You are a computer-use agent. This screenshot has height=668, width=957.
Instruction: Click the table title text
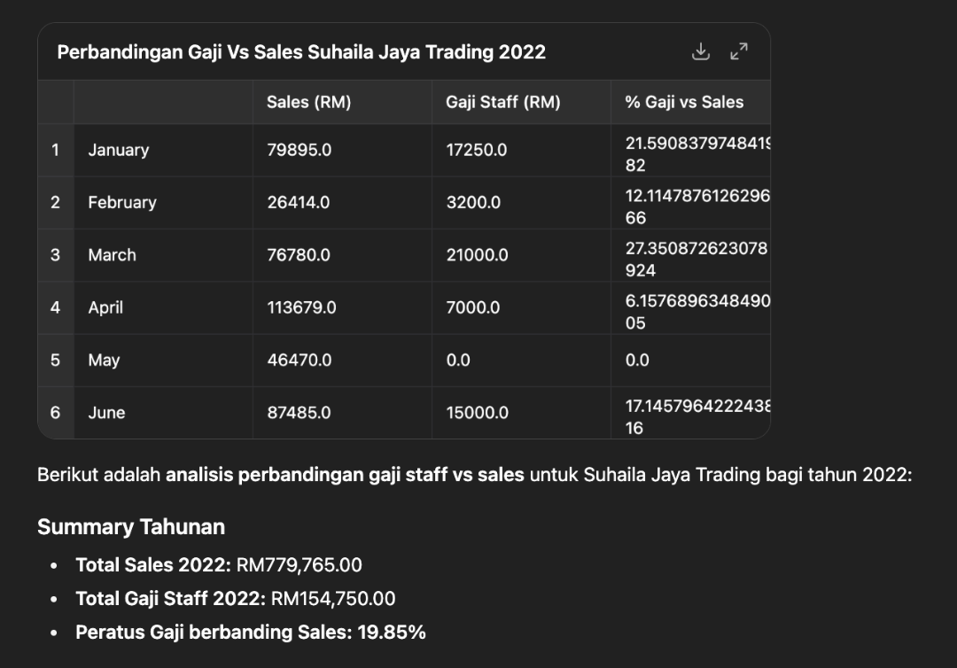click(x=301, y=52)
